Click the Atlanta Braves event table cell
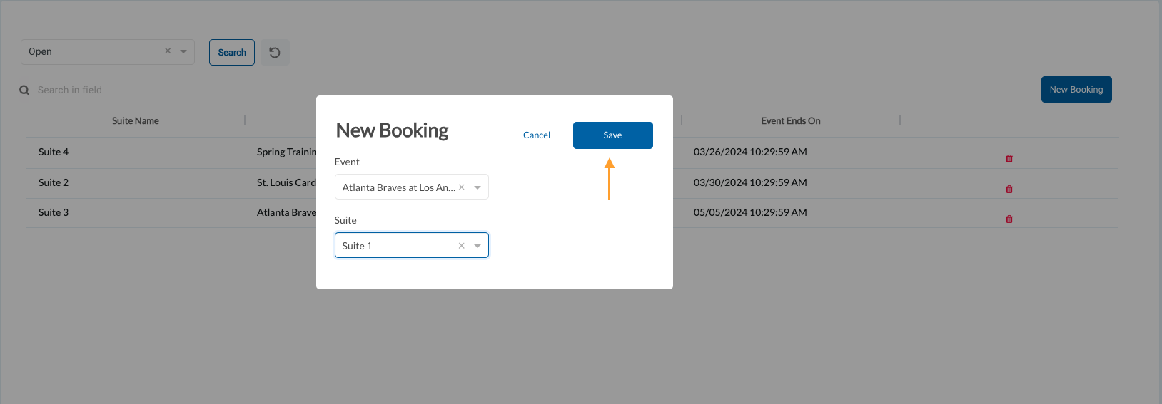The image size is (1162, 404). tap(286, 212)
